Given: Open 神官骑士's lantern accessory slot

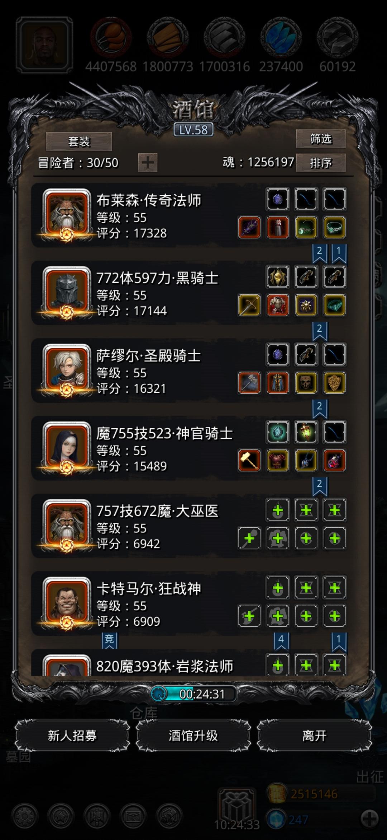Looking at the screenshot, I should pos(306,432).
